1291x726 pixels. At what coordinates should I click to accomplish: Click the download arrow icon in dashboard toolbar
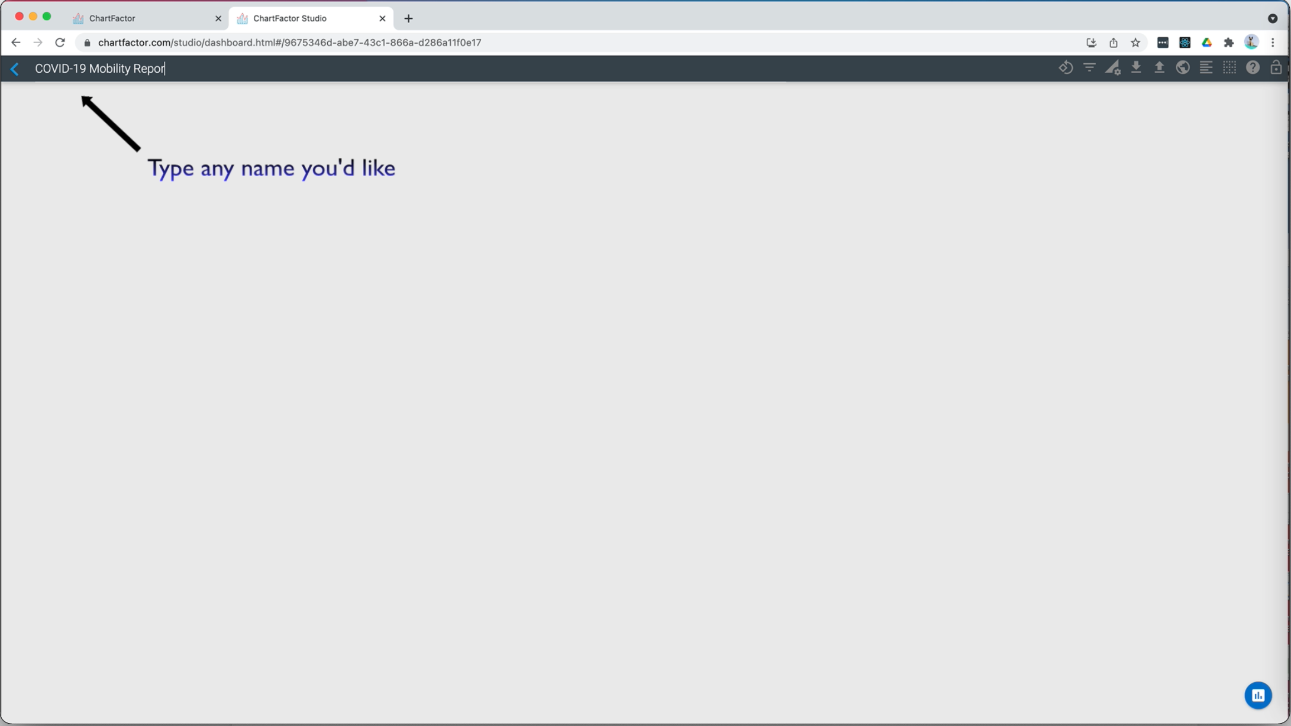click(x=1136, y=68)
